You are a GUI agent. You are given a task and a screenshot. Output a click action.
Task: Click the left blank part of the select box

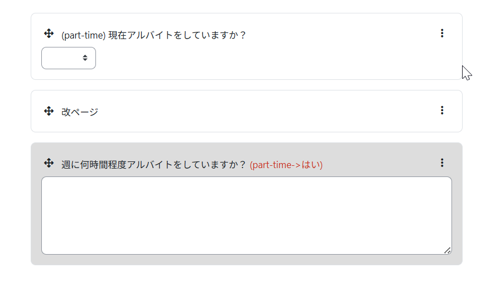pos(60,58)
